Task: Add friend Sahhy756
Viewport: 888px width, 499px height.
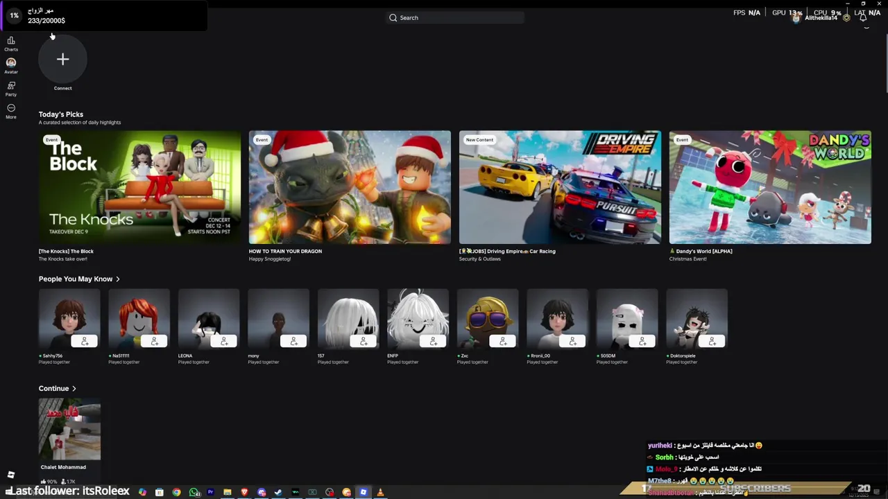Action: coord(85,341)
